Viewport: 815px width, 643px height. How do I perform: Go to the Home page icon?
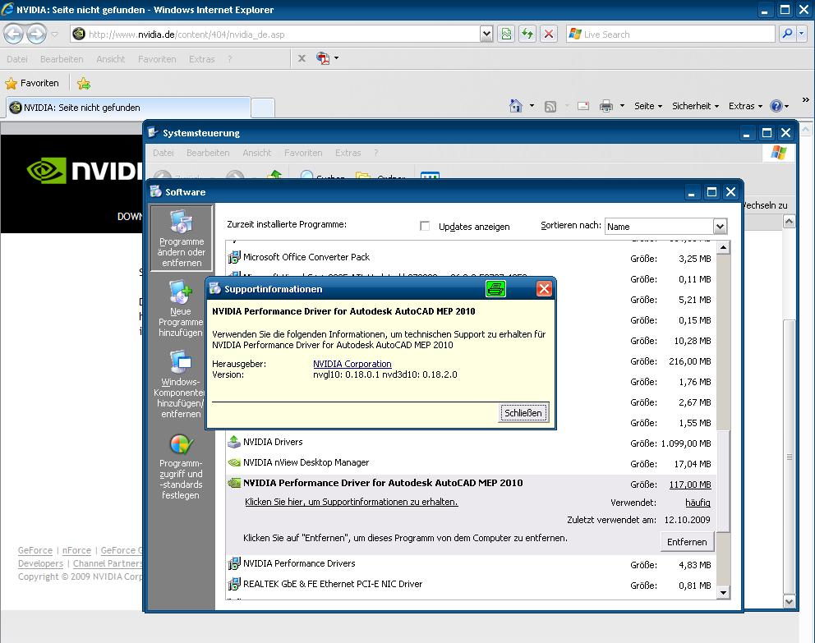[x=516, y=106]
